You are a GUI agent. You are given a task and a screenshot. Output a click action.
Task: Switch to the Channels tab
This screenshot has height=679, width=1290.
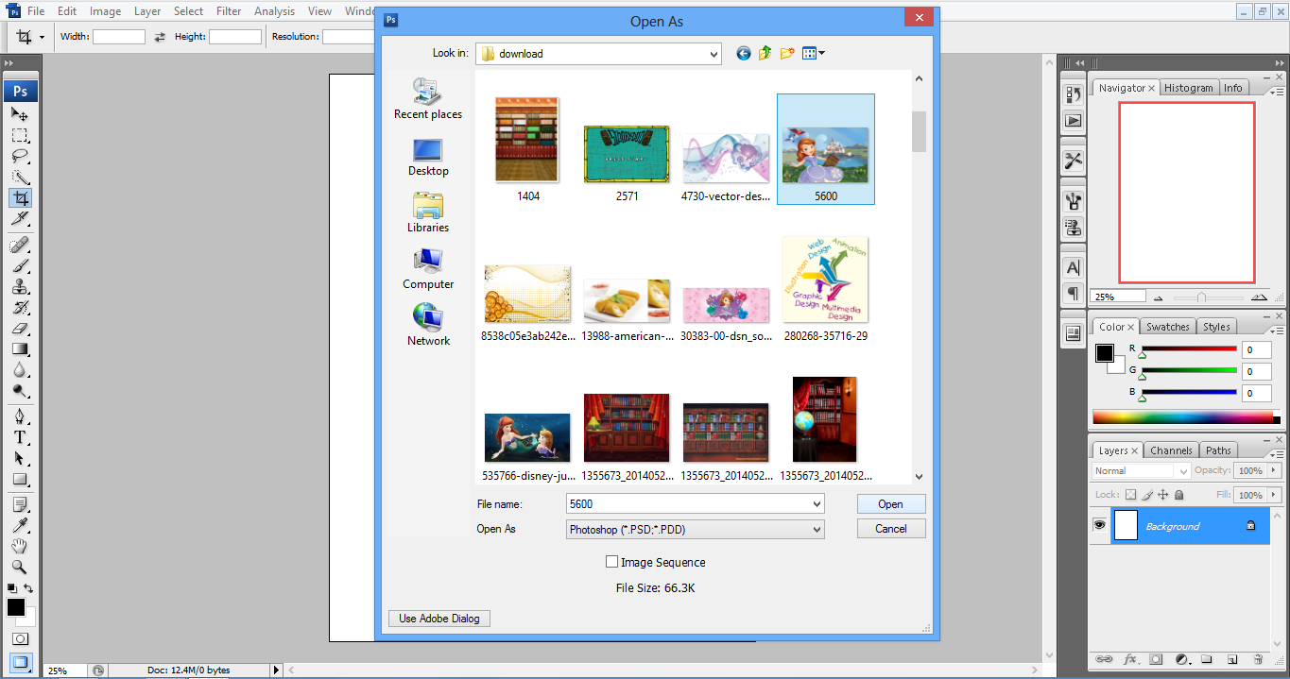(1171, 450)
